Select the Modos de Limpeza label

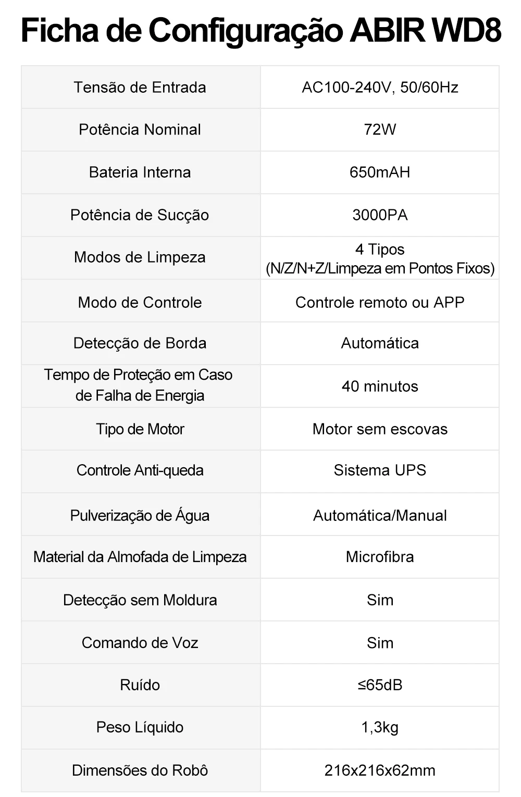(140, 257)
